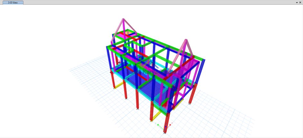Close the 3-D View panel
The height and width of the screenshot is (138, 303).
[300, 3]
